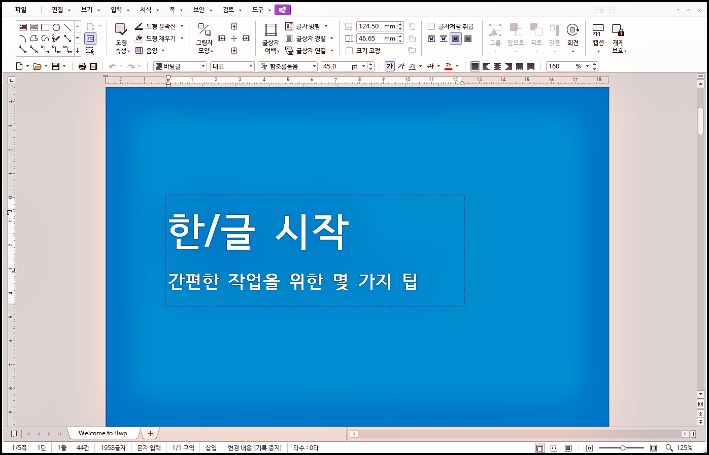The height and width of the screenshot is (455, 709).
Task: Expand 음영 shading dropdown
Action: pos(163,51)
